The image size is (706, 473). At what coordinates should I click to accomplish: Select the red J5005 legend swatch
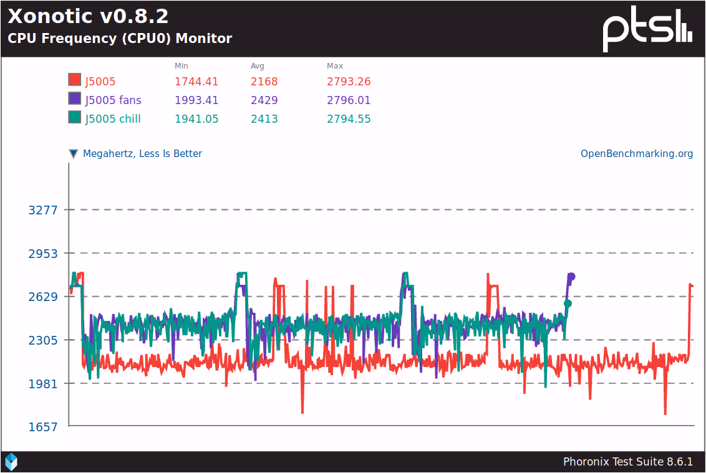[74, 80]
